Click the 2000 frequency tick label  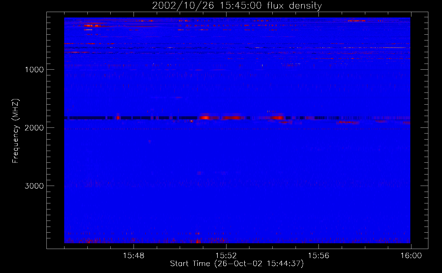pos(34,128)
